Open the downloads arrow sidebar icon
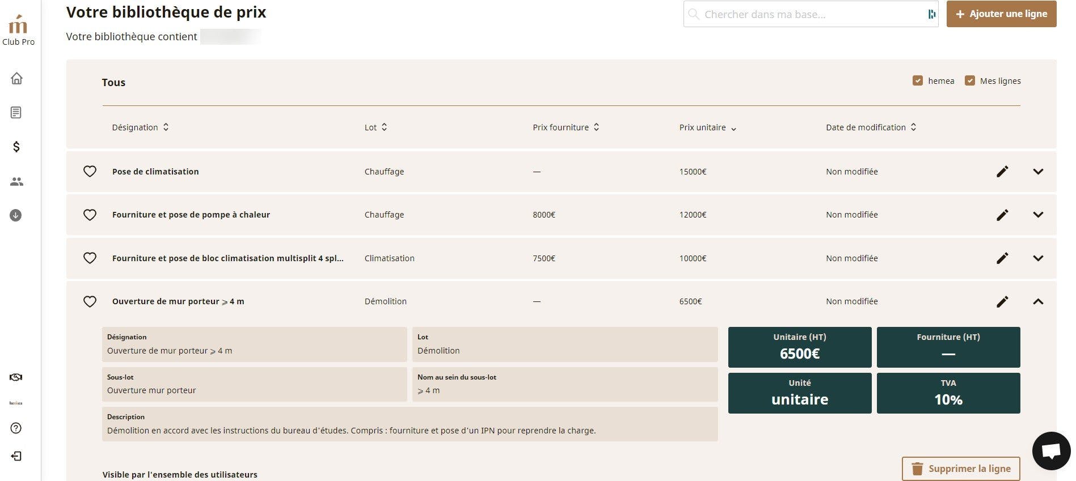 [16, 215]
